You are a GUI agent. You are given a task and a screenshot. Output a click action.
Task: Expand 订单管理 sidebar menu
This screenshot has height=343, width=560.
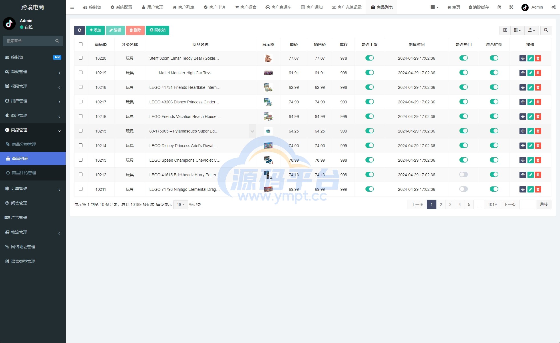pyautogui.click(x=33, y=189)
